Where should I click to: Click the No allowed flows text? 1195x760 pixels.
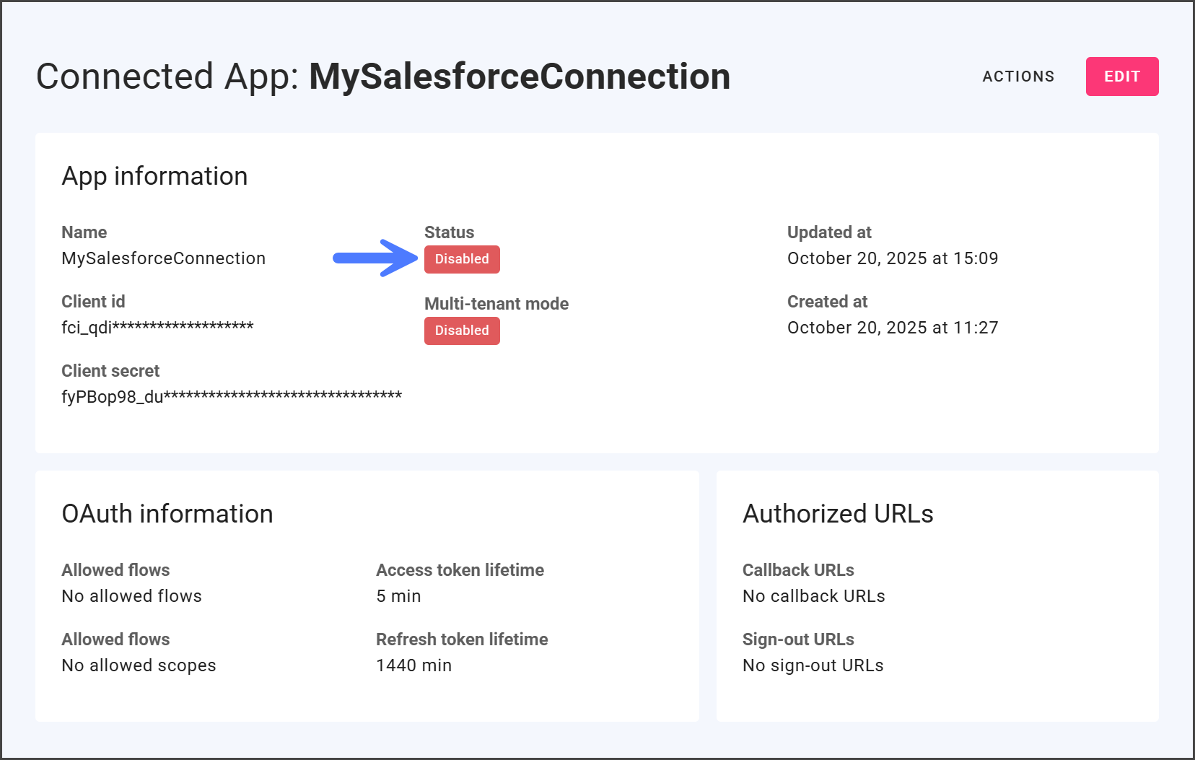click(x=131, y=596)
